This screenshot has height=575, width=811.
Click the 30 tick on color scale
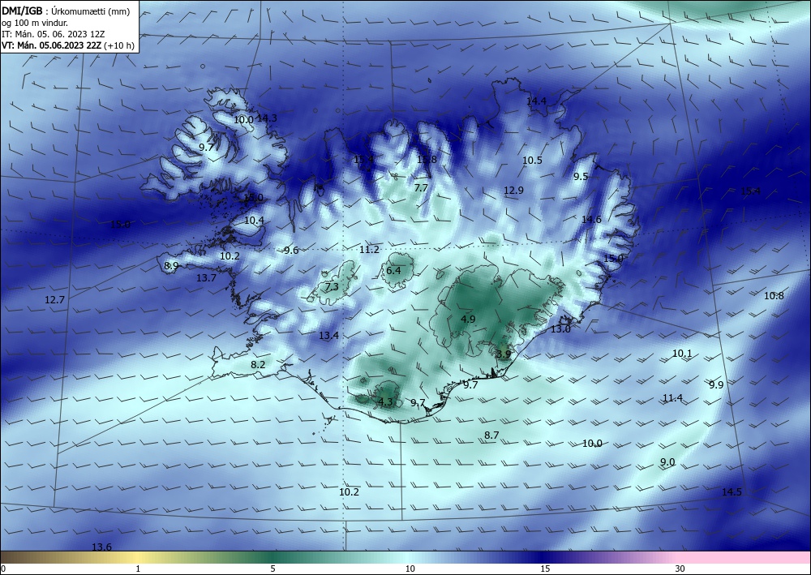coord(680,569)
